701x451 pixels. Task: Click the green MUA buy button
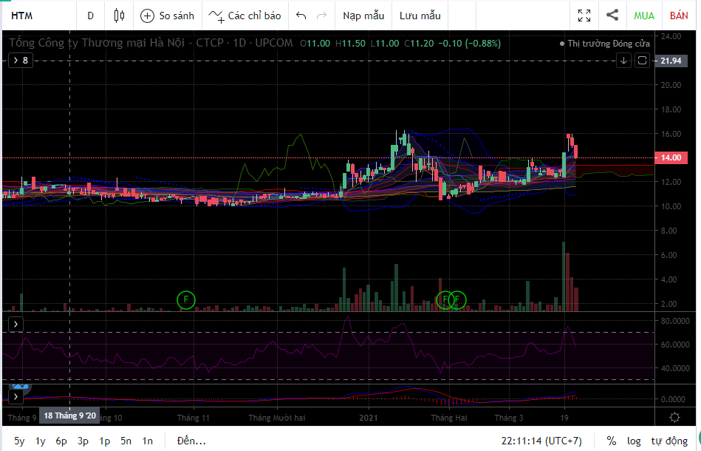644,16
